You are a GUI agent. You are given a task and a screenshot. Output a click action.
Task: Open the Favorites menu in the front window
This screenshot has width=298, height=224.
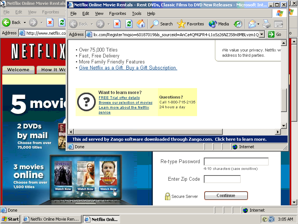tap(117, 13)
